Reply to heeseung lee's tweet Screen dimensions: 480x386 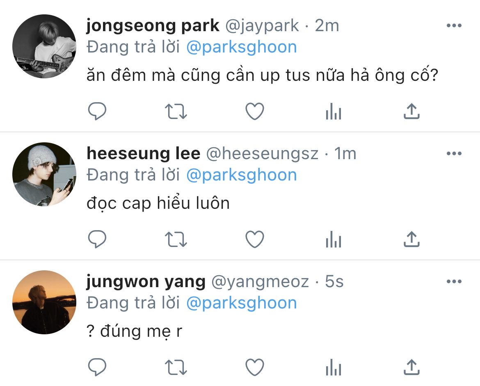coord(97,239)
